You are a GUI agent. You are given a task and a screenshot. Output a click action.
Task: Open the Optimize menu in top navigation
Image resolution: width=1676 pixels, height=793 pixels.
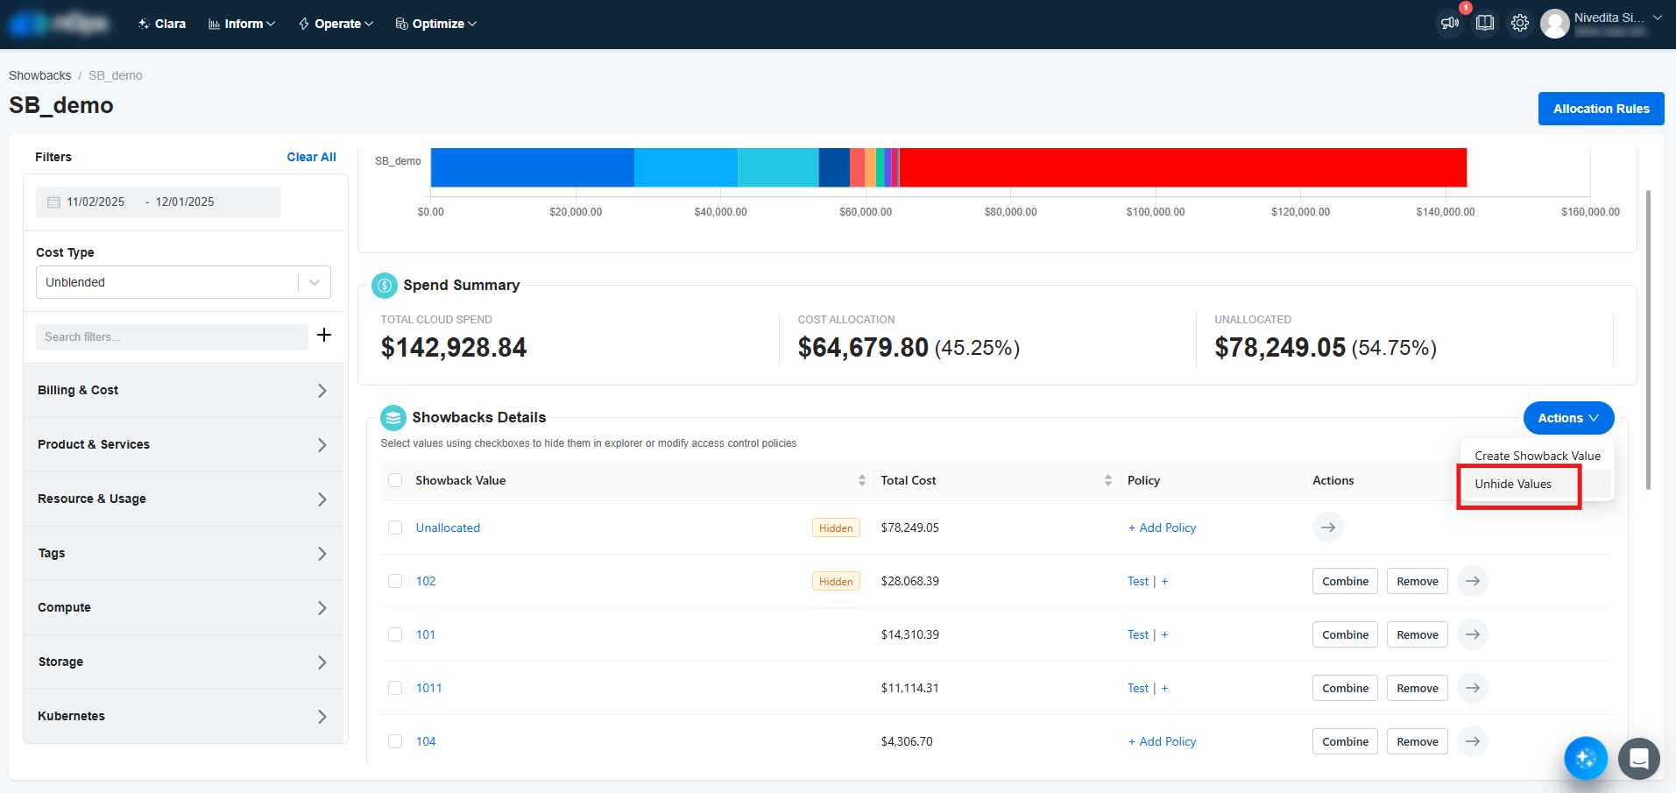436,24
